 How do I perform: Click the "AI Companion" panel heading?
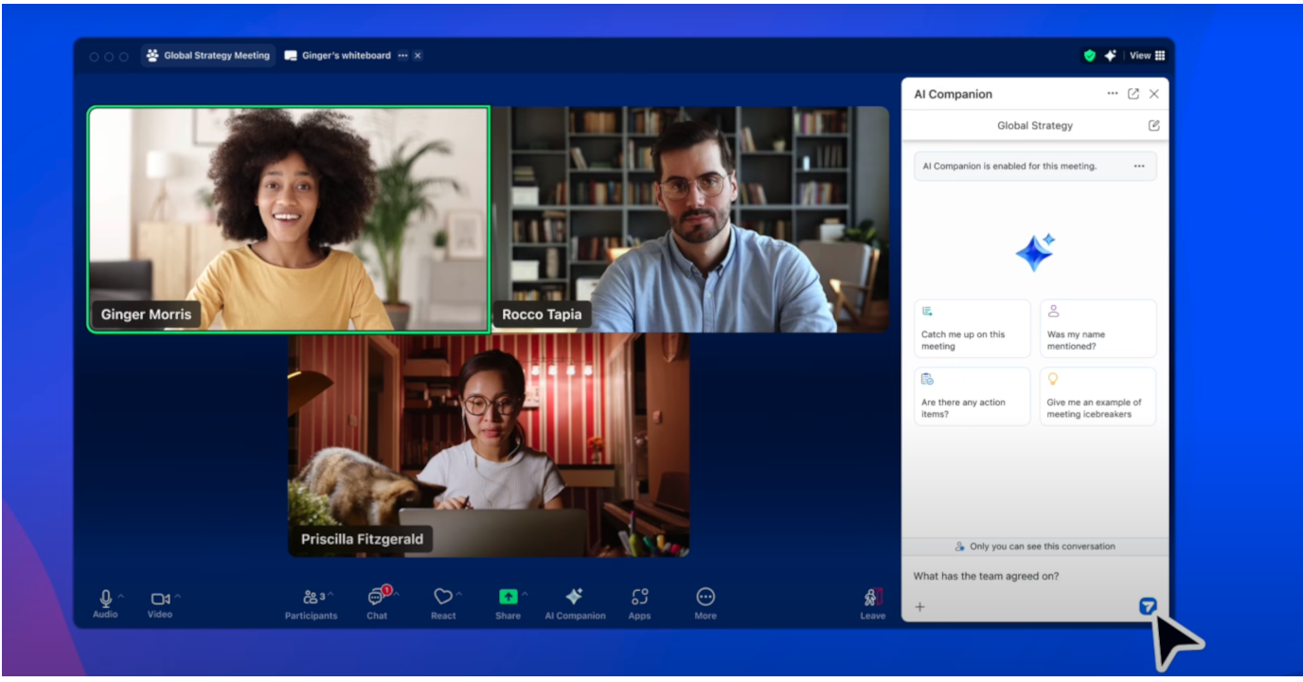click(x=953, y=94)
